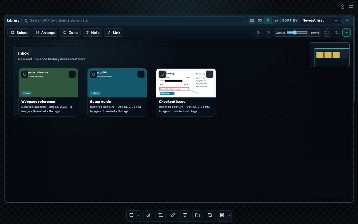Check the Setup guide card checkbox
Viewport: 358px width, 224px height.
93,74
